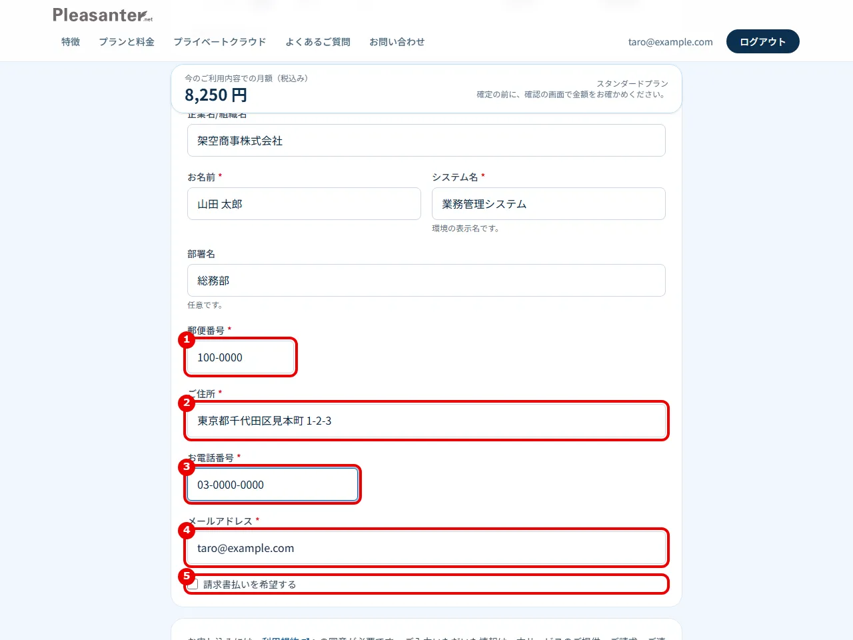
Task: Open the 特徴 navigation item
Action: [71, 42]
